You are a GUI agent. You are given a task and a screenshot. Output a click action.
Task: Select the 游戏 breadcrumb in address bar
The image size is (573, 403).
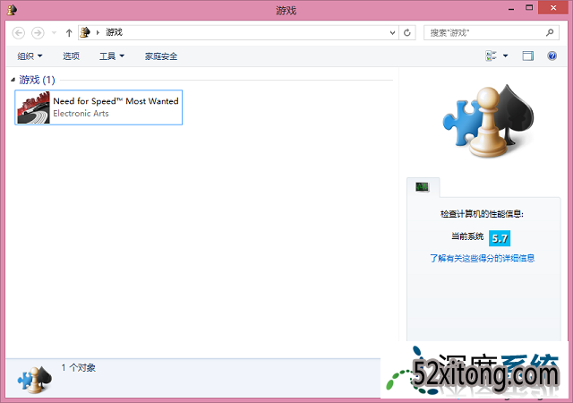114,32
